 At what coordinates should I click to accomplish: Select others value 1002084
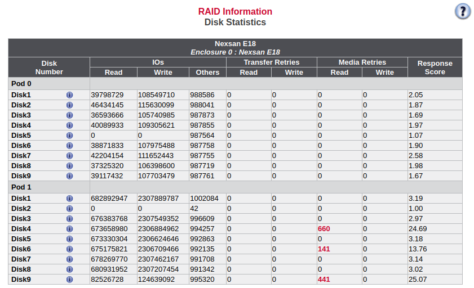click(205, 199)
